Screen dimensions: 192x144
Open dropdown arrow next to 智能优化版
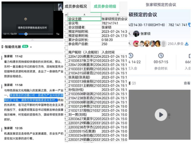coord(31,47)
